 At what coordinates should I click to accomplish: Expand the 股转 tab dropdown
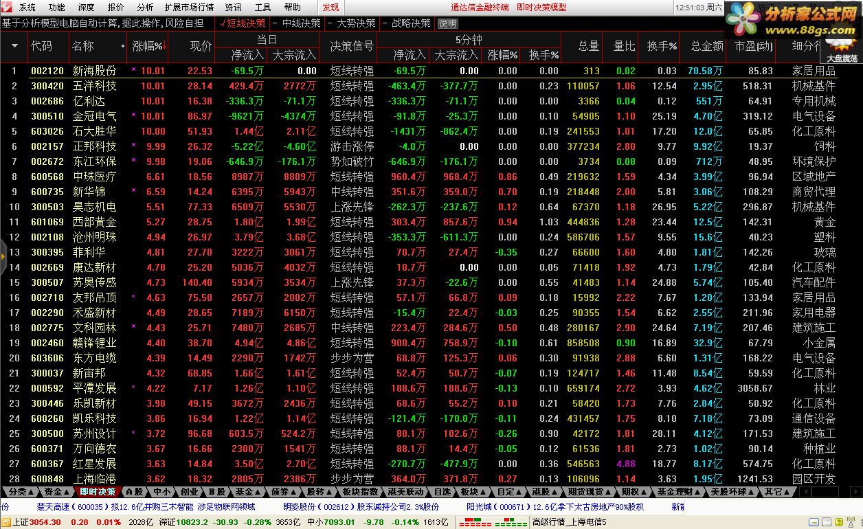click(320, 492)
